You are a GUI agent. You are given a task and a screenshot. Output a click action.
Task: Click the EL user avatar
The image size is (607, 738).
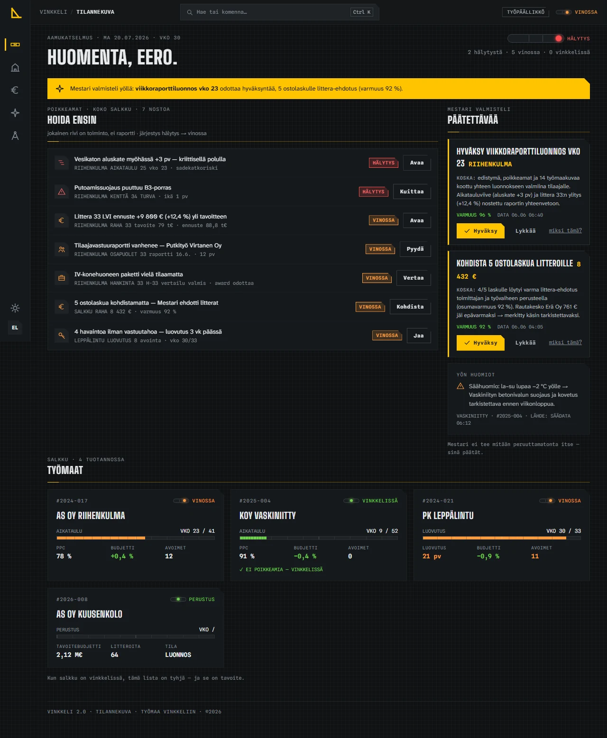(x=15, y=328)
